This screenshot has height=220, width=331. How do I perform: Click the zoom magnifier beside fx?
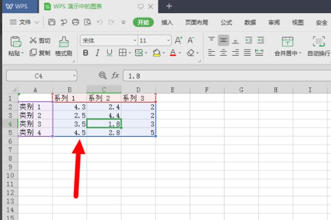(x=103, y=75)
